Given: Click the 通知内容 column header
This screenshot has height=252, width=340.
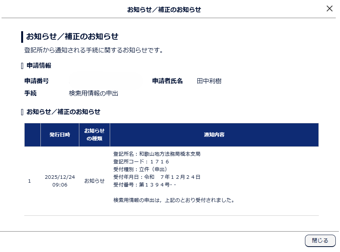Looking at the screenshot, I should [214, 135].
